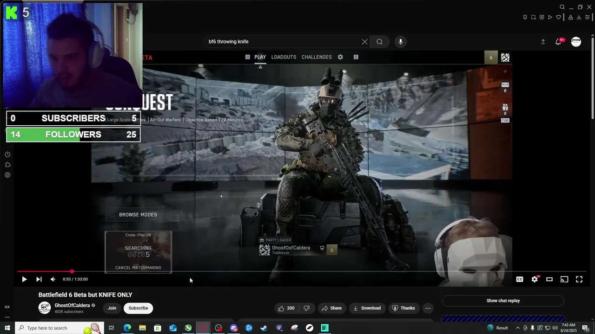Click the CHALLENGES tab in game menu
The height and width of the screenshot is (334, 595).
tap(317, 57)
